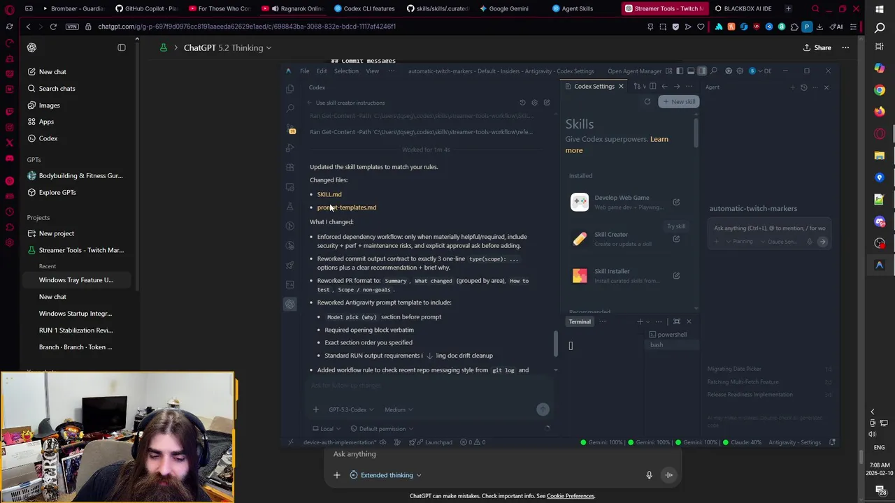The height and width of the screenshot is (503, 895).
Task: Open the Cookie Preferences link
Action: [571, 496]
